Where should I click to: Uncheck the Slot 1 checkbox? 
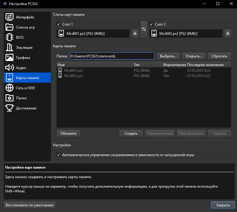(59, 24)
